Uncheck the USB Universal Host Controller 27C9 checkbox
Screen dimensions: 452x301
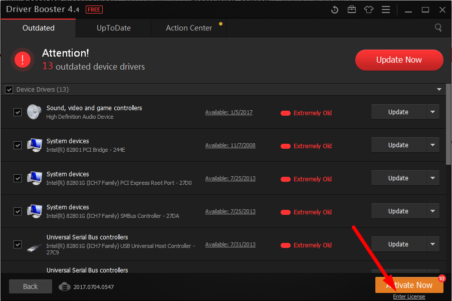[x=18, y=244]
